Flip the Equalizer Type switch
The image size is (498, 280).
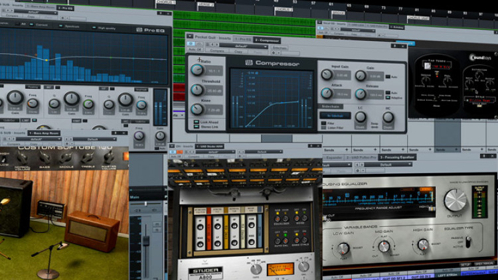coord(468,242)
